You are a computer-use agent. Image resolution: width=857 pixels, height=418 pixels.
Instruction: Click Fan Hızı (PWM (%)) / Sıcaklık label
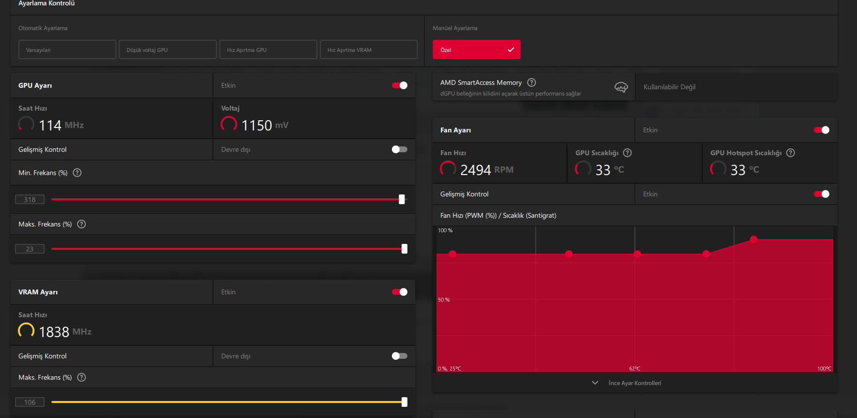pyautogui.click(x=498, y=215)
